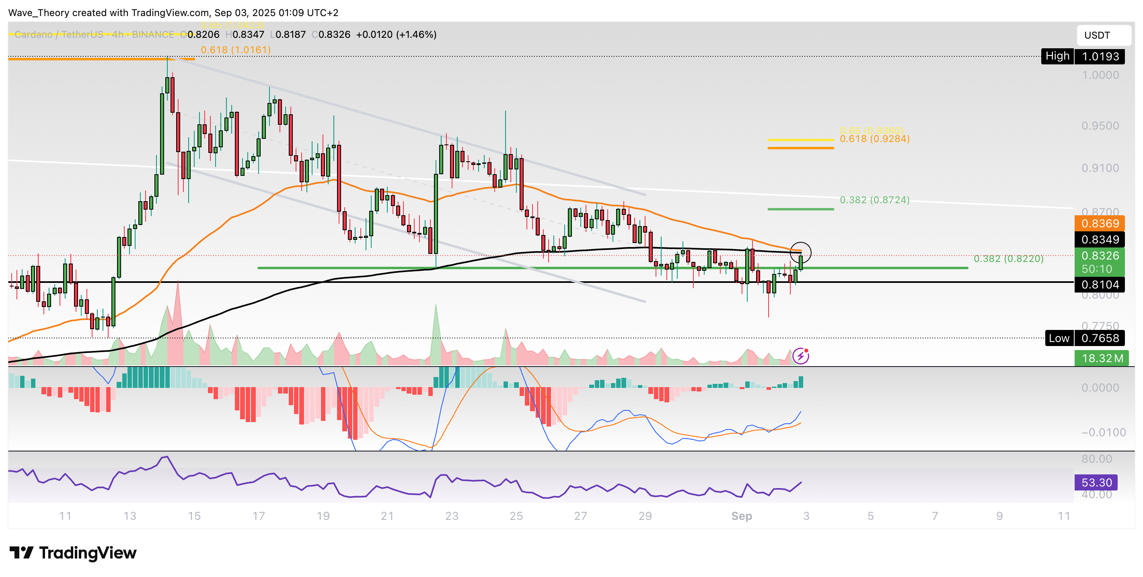The height and width of the screenshot is (577, 1143).
Task: Click the yellow 0.65 Fibonacci line segment
Action: (x=800, y=140)
